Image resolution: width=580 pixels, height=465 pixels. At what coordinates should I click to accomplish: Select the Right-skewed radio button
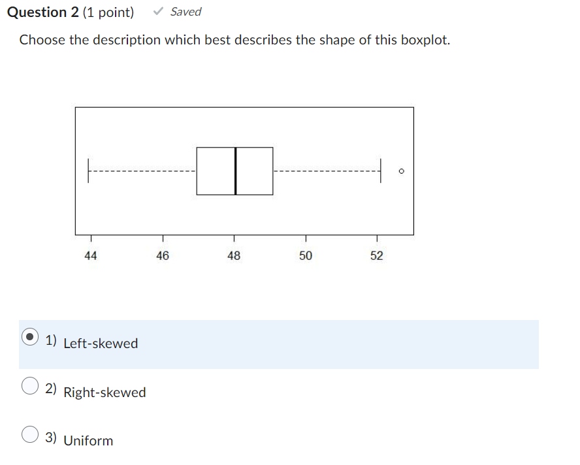coord(29,386)
